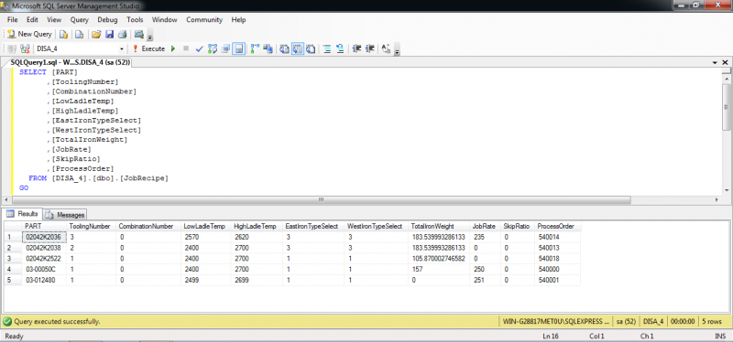
Task: Select the PART cell 03-00050C
Action: [45, 269]
